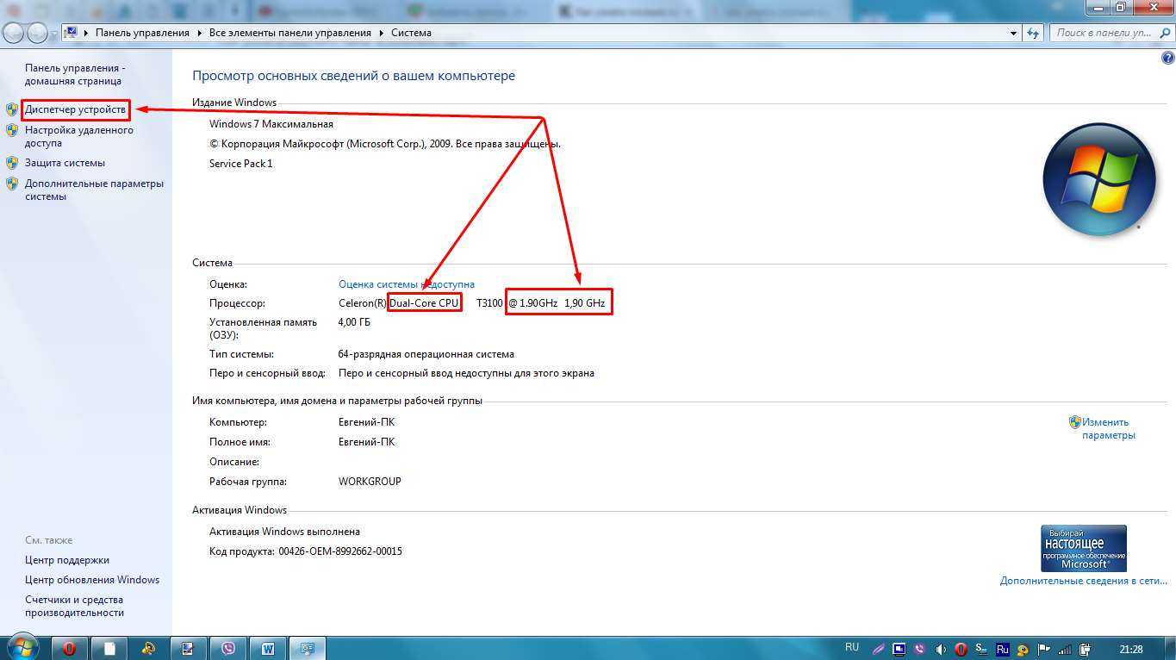Image resolution: width=1176 pixels, height=660 pixels.
Task: Click the Forward navigation button
Action: [x=37, y=33]
